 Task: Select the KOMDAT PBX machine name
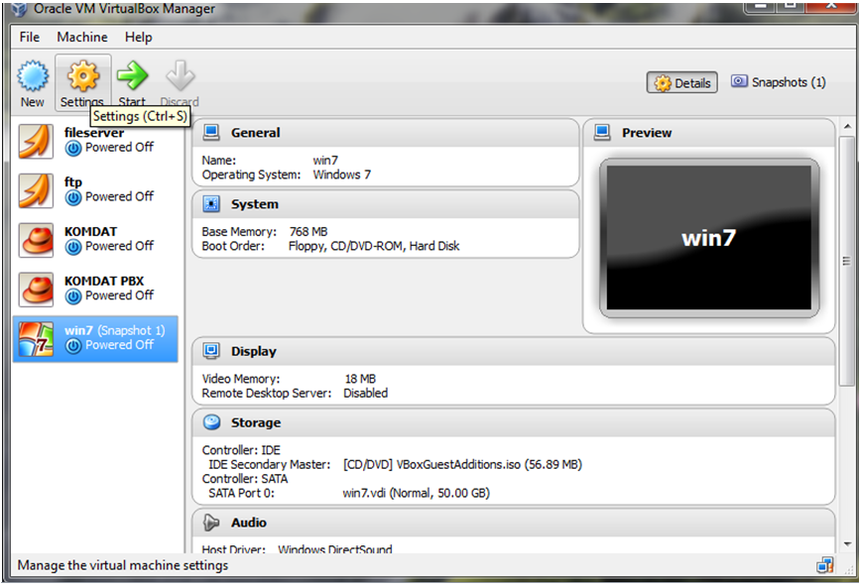point(104,281)
